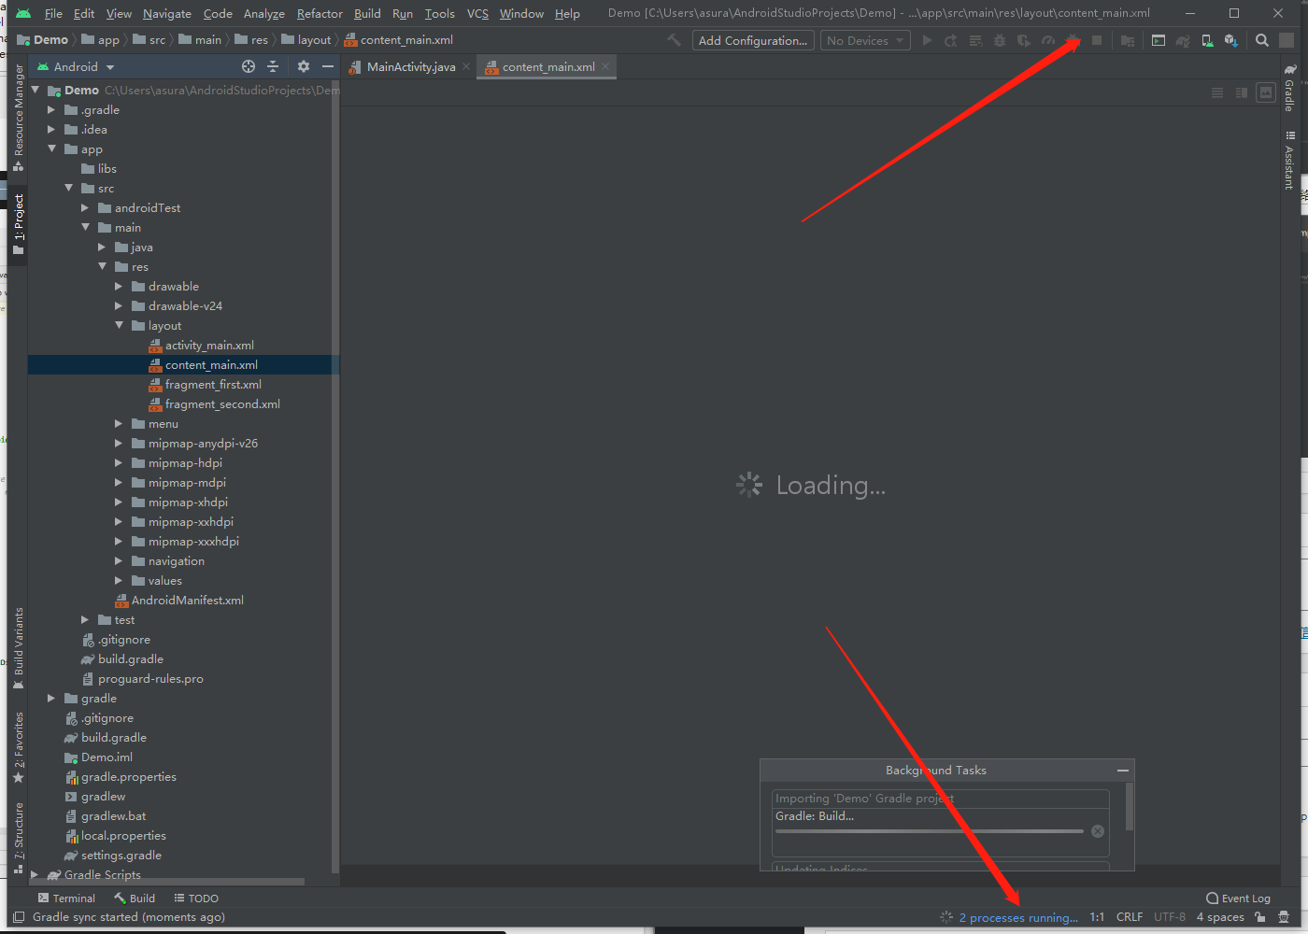
Task: Select AndroidManifest.xml in project tree
Action: pyautogui.click(x=187, y=601)
